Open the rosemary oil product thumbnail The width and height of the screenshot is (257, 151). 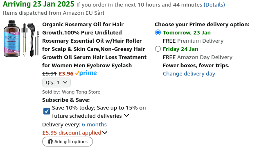coord(21,39)
